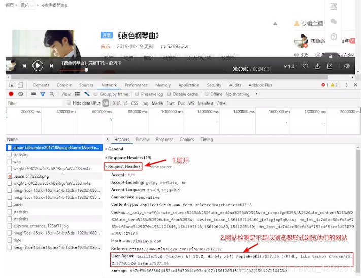Open the Sources tab
This screenshot has height=278, width=362.
pos(86,85)
